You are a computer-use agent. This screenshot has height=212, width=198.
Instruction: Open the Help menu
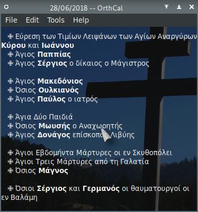coord(81,20)
